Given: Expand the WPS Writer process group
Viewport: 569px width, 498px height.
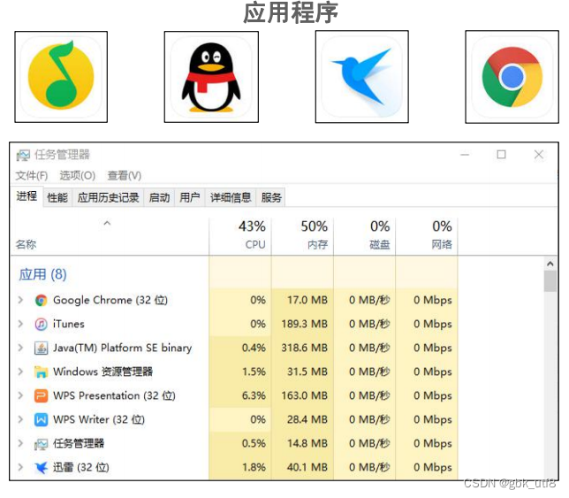Looking at the screenshot, I should [x=20, y=419].
